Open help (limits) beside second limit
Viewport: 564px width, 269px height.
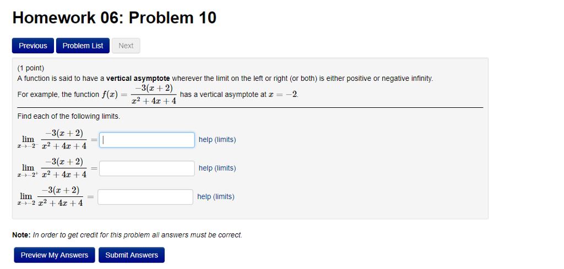pos(217,168)
